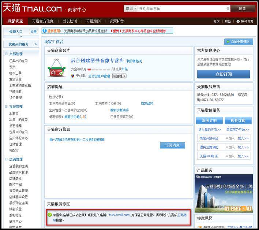Click 加入>> for 退货运费保险
Image resolution: width=259 pixels, height=230 pixels.
[243, 147]
